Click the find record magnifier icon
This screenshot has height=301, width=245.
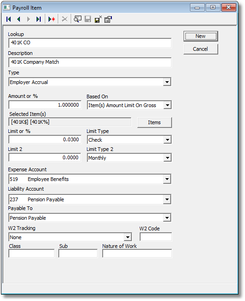[78, 19]
